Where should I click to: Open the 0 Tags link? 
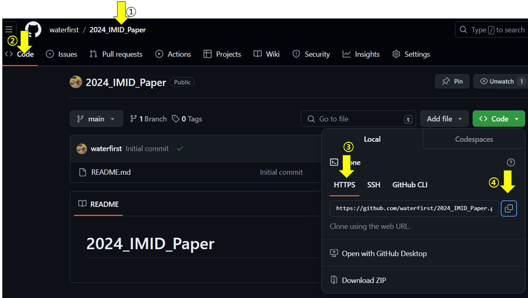tap(187, 119)
